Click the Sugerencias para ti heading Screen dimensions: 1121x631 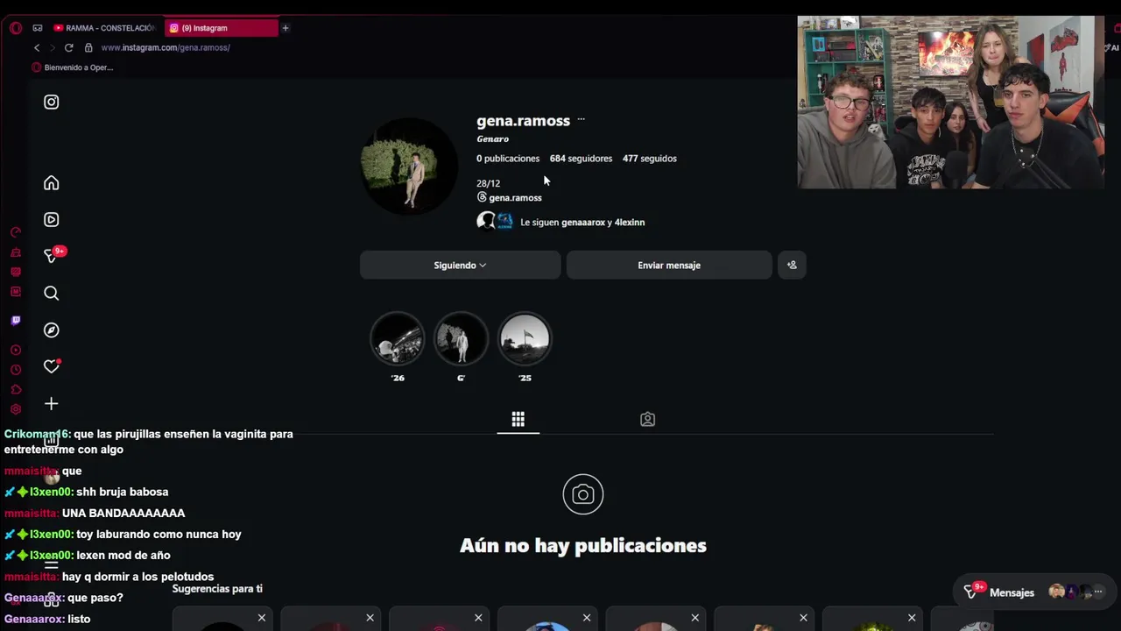coord(217,589)
